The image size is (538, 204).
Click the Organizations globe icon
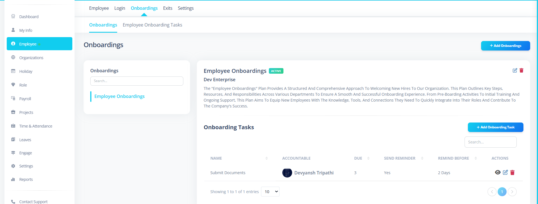tap(13, 57)
